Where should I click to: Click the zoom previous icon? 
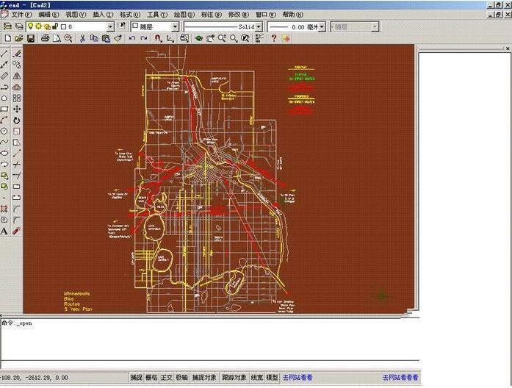coord(245,38)
